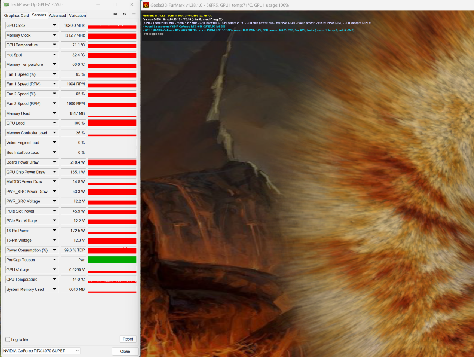The width and height of the screenshot is (474, 357).
Task: Open Memory Used sensor dropdown arrow
Action: coord(55,113)
